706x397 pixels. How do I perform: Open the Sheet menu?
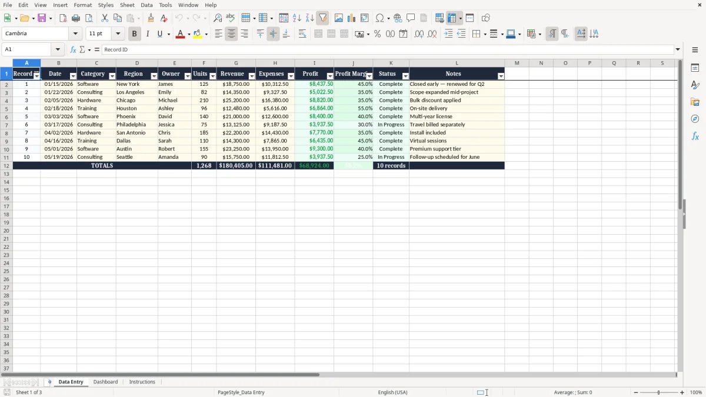[x=127, y=5]
